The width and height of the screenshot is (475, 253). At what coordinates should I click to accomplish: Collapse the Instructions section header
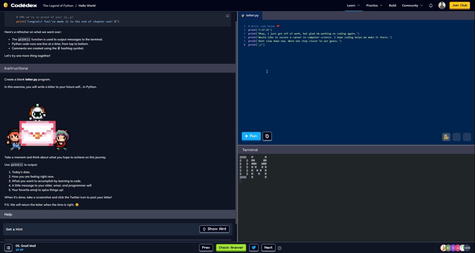pos(118,68)
